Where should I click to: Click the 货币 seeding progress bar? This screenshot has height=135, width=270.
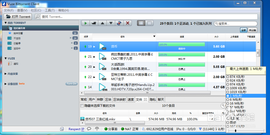(x=182, y=45)
